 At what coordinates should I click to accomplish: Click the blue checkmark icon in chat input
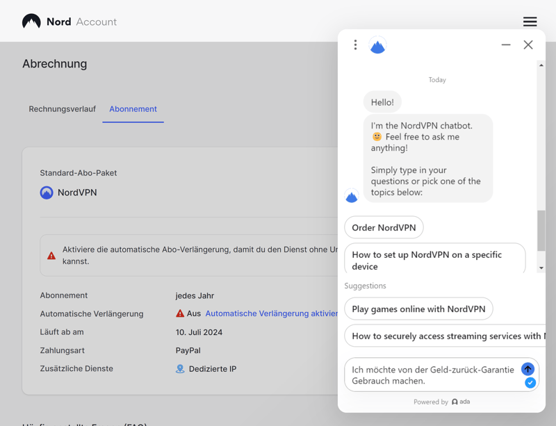click(530, 383)
